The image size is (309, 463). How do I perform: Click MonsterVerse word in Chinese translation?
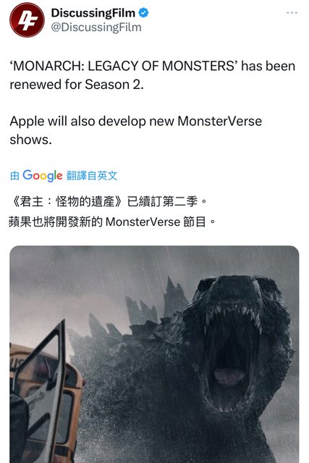tap(143, 222)
